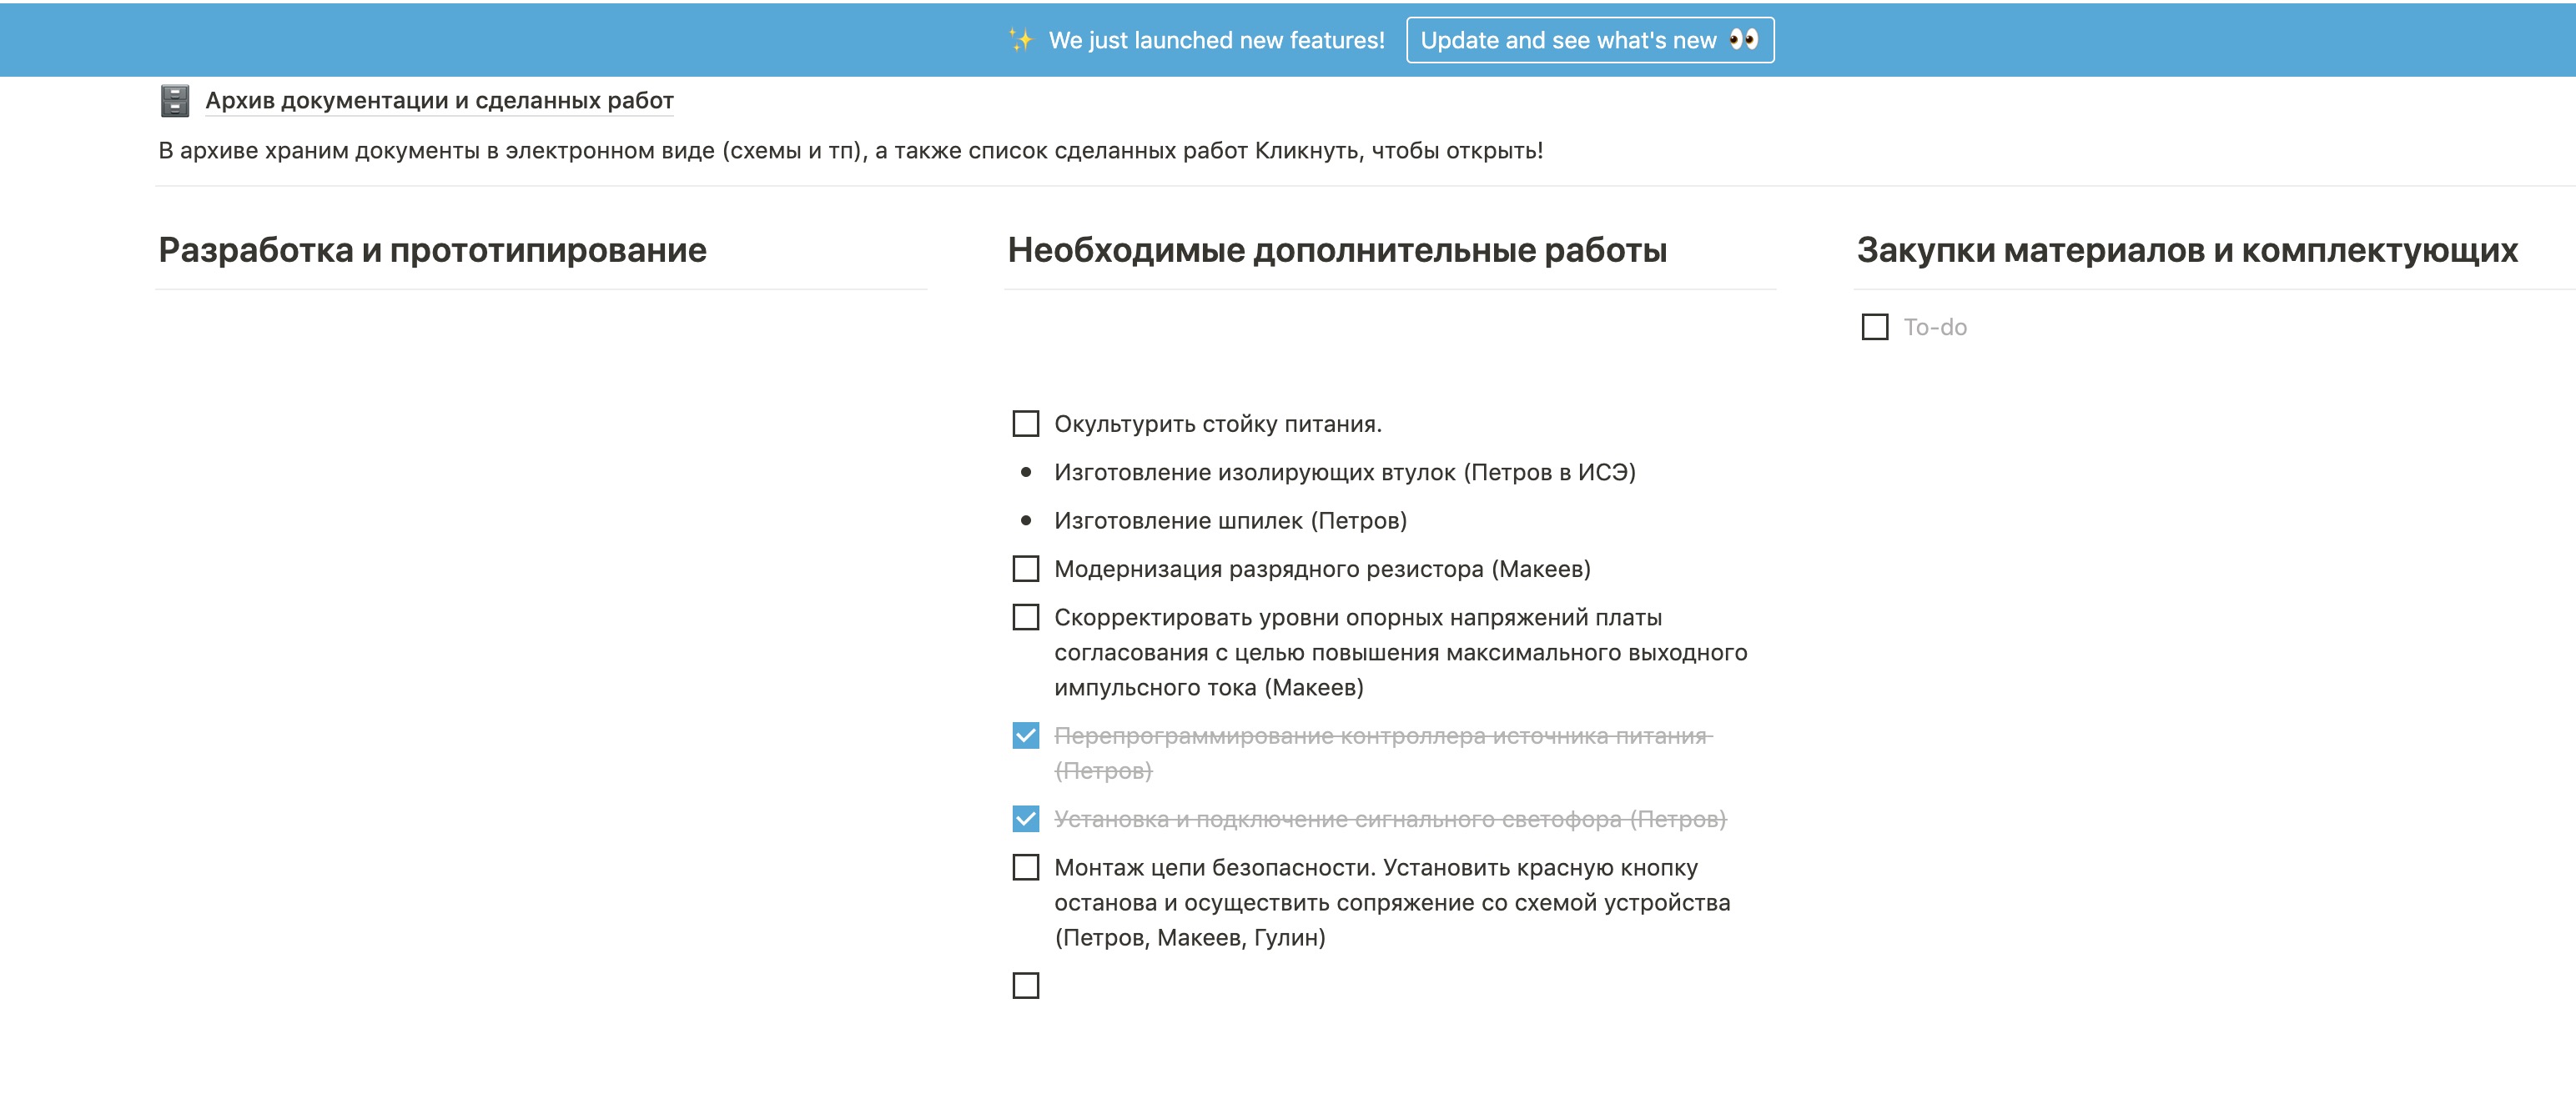Image resolution: width=2576 pixels, height=1094 pixels.
Task: Click heading 'Необходимые дополнительные работы'
Action: (x=1337, y=250)
